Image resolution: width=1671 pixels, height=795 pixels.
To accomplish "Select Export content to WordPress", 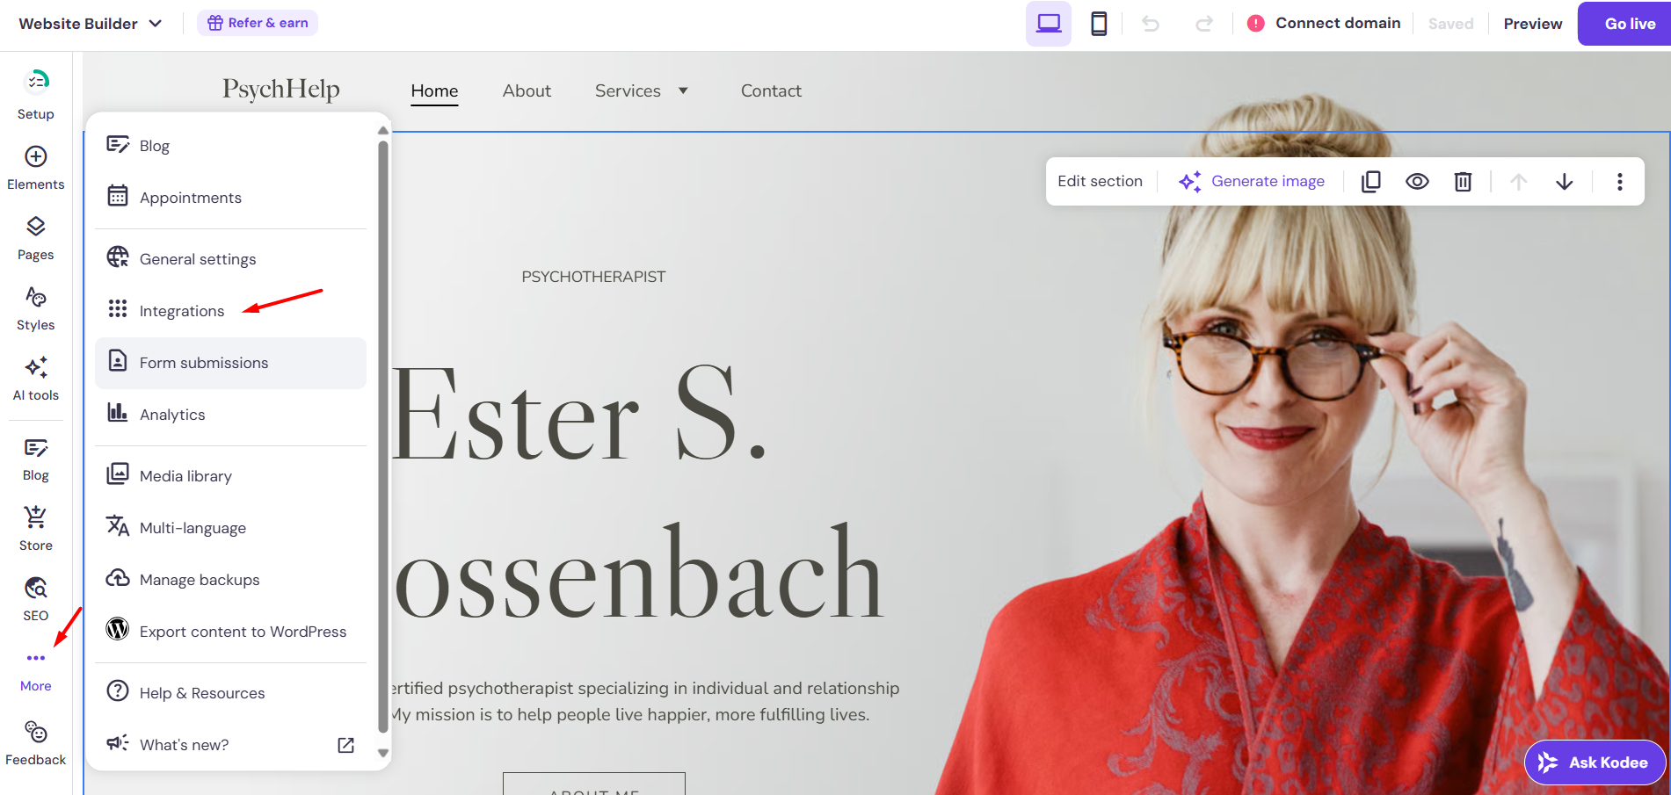I will coord(230,632).
